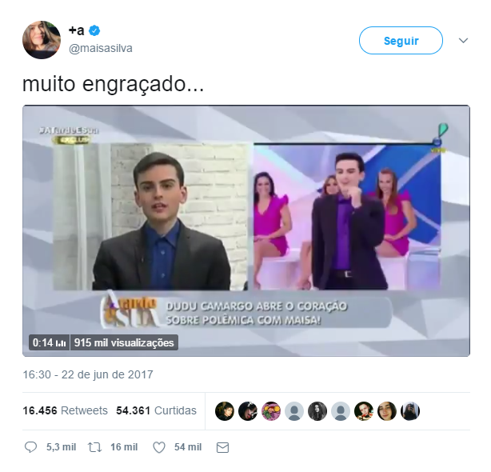Open the tweet options chevron menu
This screenshot has width=491, height=472.
click(x=463, y=41)
